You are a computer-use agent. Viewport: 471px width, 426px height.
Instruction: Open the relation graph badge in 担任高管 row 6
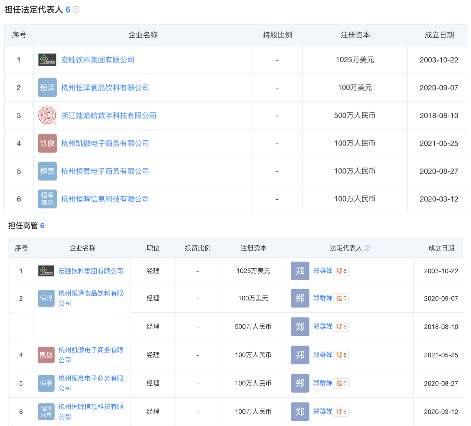click(341, 412)
